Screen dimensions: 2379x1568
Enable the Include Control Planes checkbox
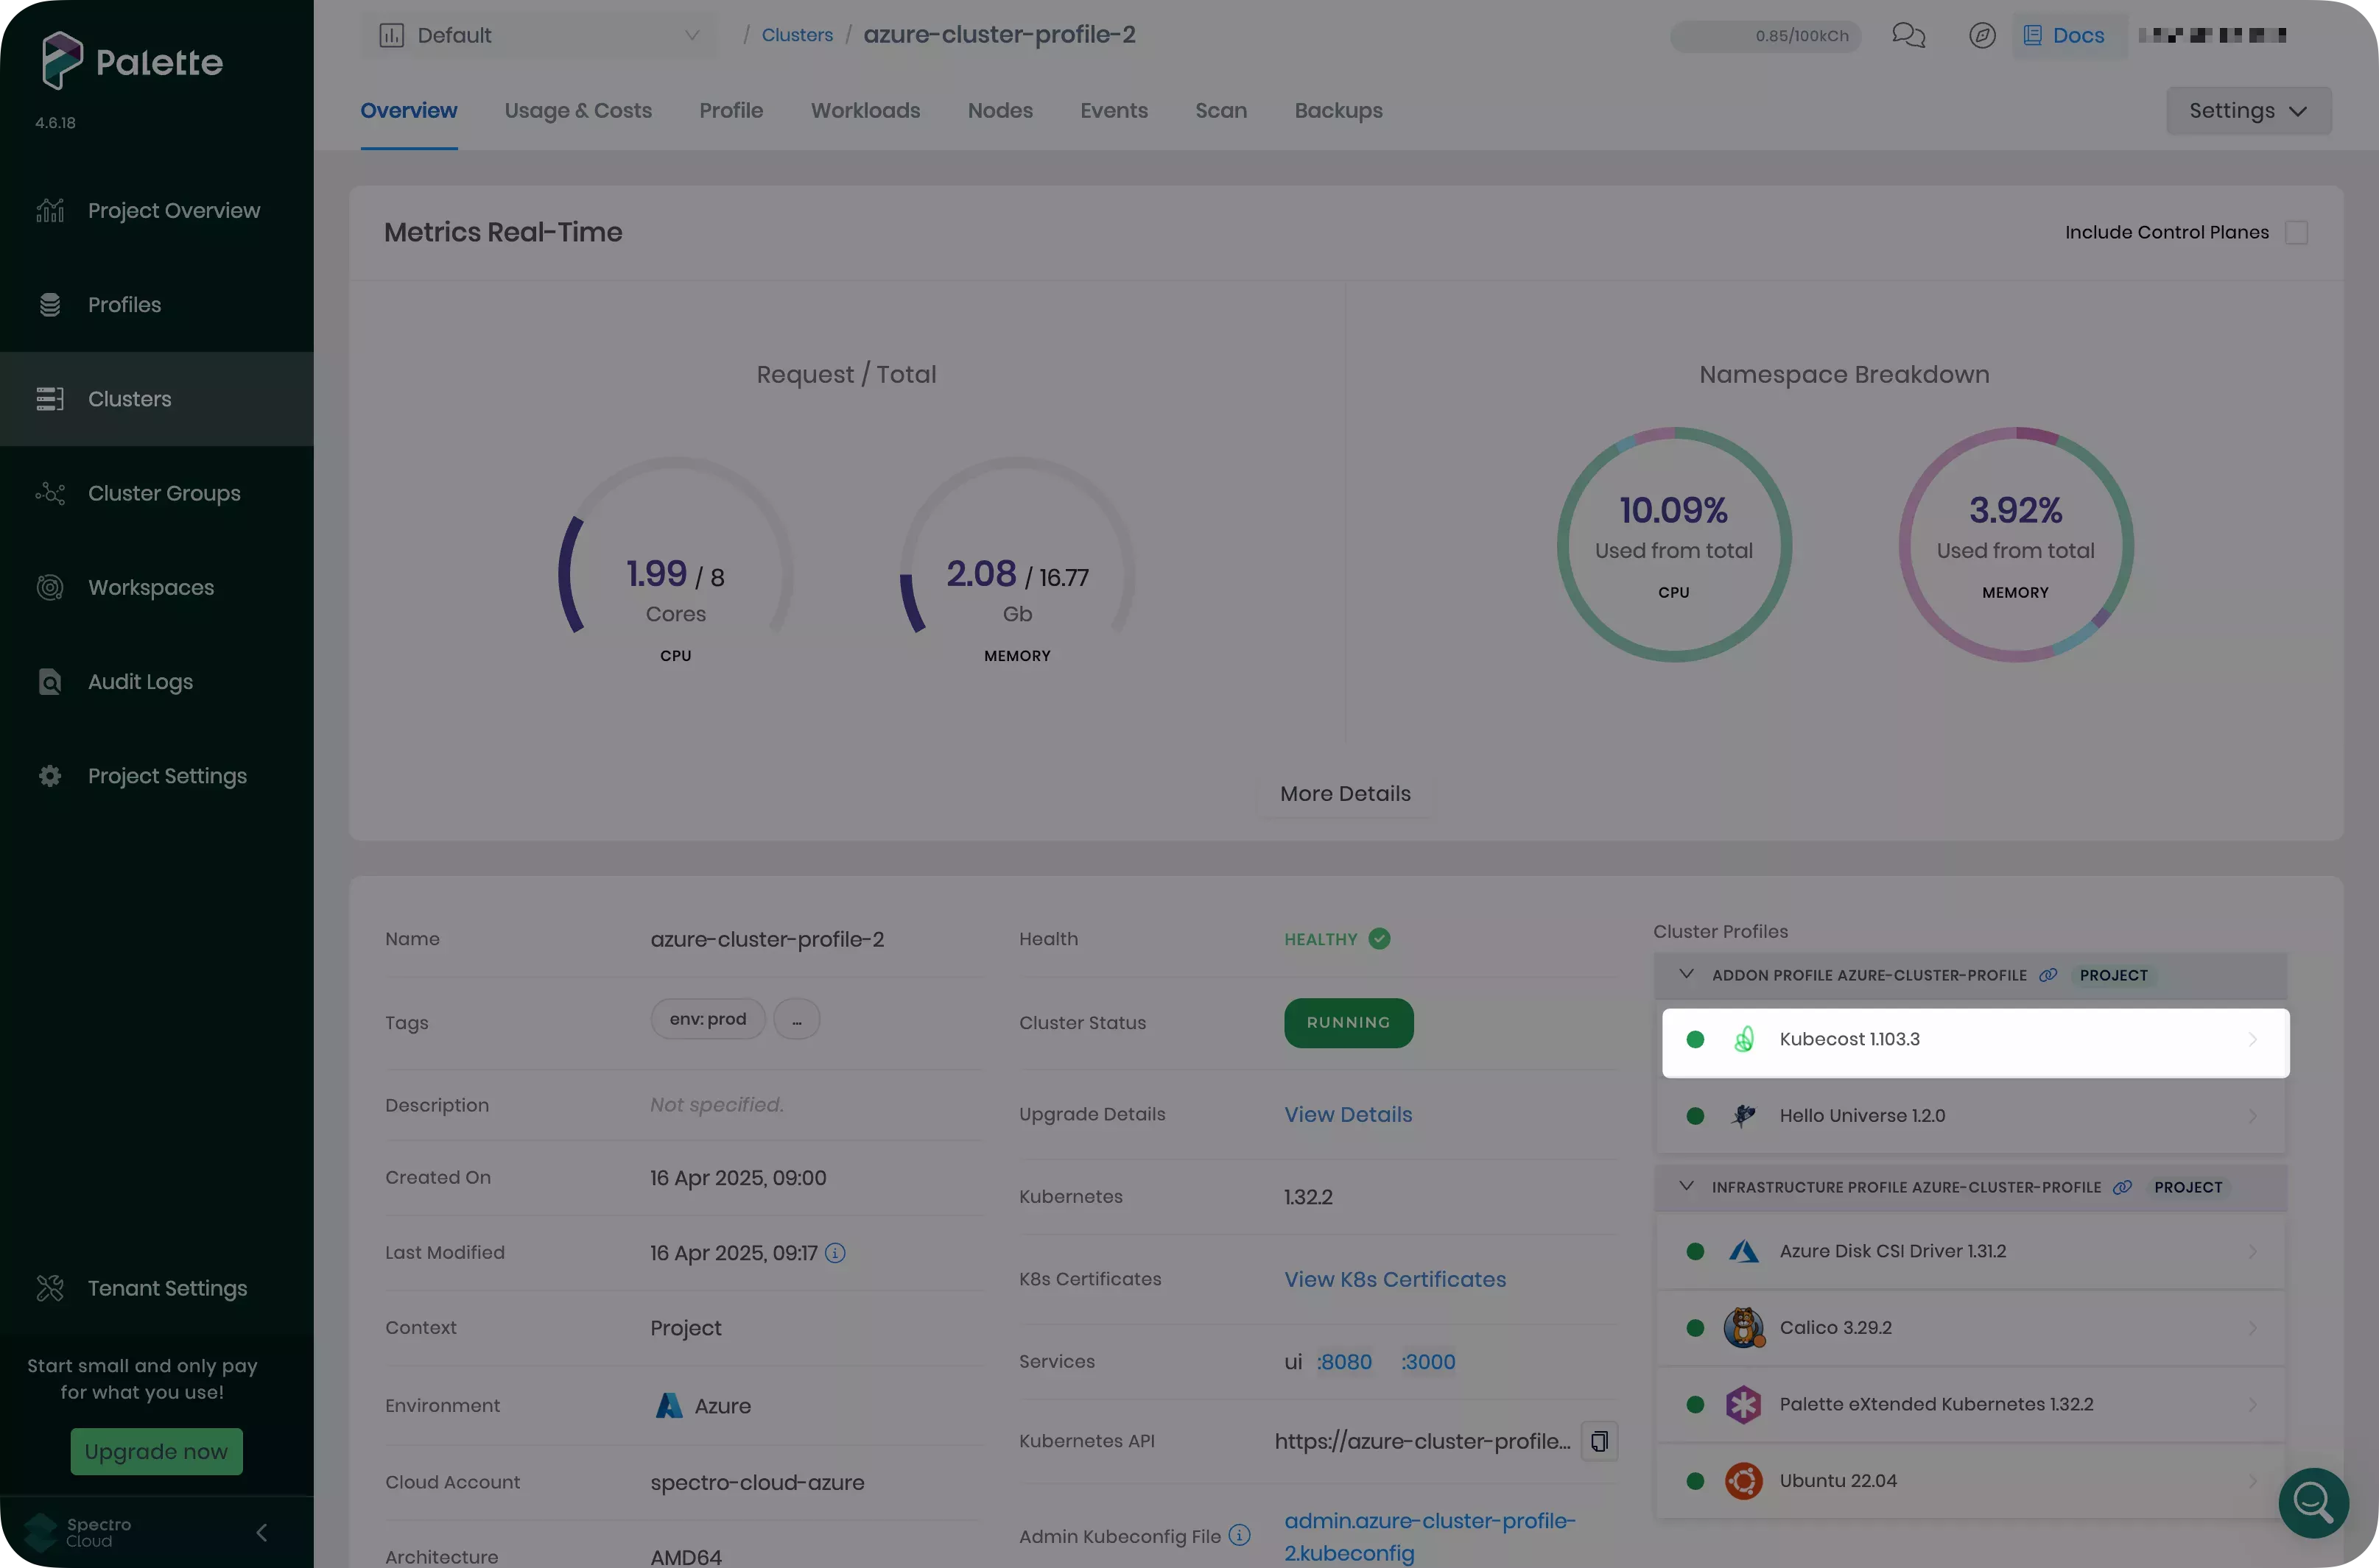click(x=2297, y=231)
